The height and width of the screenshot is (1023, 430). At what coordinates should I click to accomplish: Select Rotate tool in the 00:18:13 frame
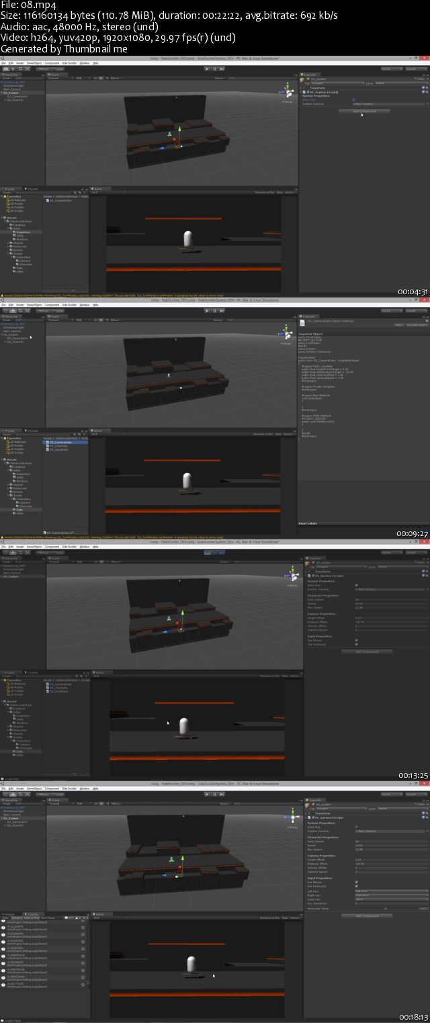click(20, 794)
